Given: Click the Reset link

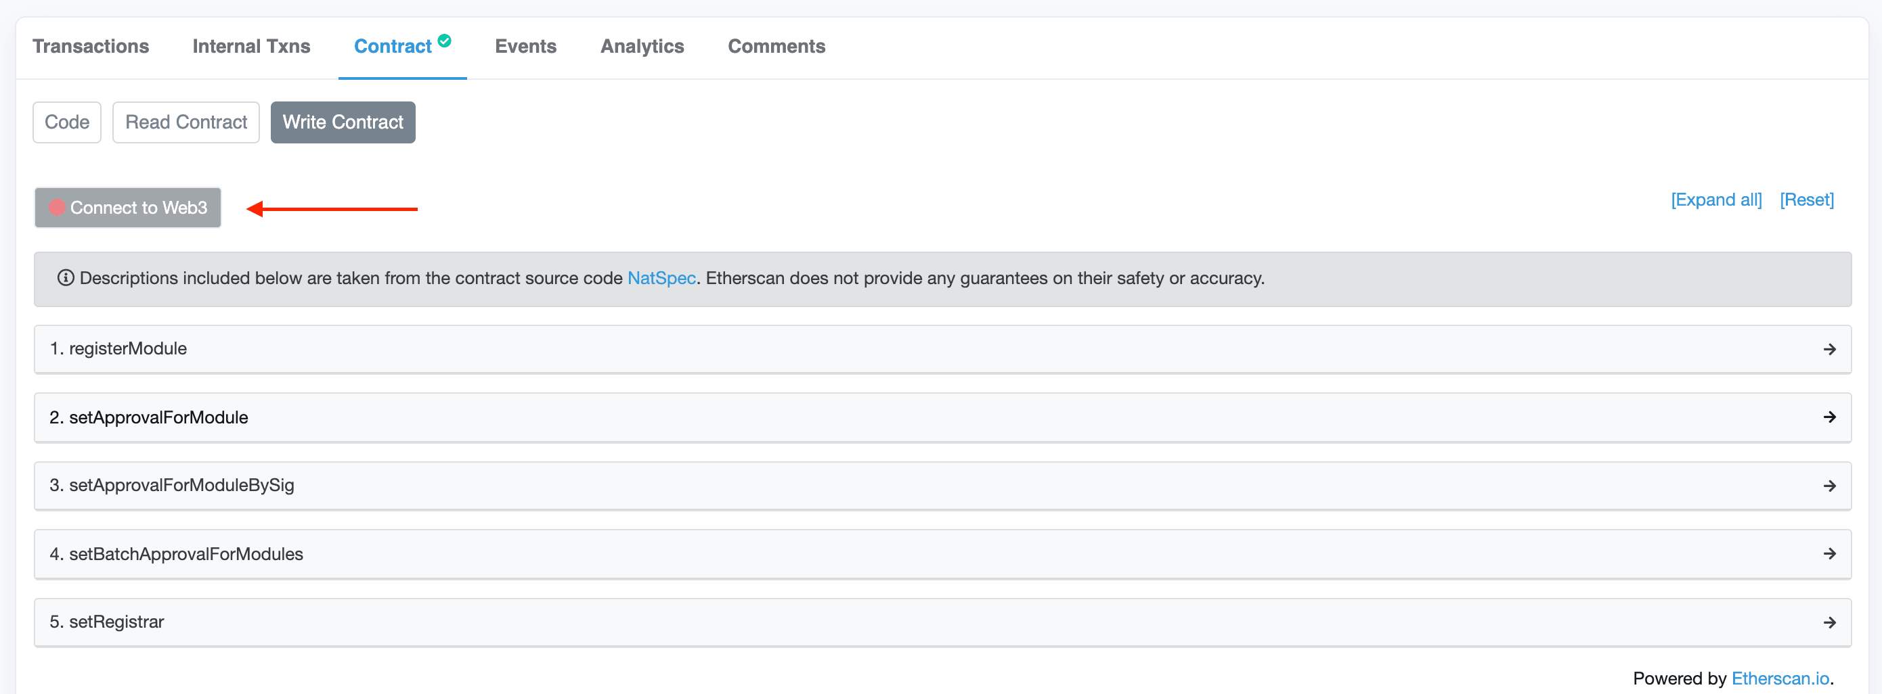Looking at the screenshot, I should coord(1807,200).
